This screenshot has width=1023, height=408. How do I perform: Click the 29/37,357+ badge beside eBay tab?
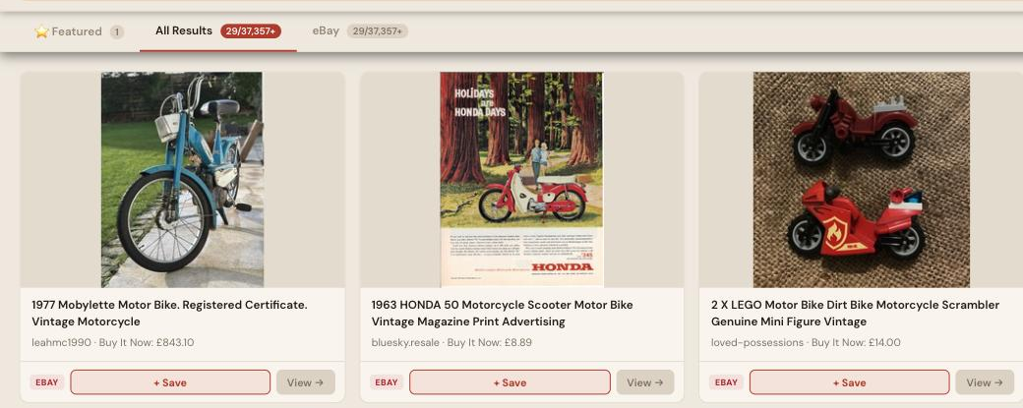click(x=377, y=31)
